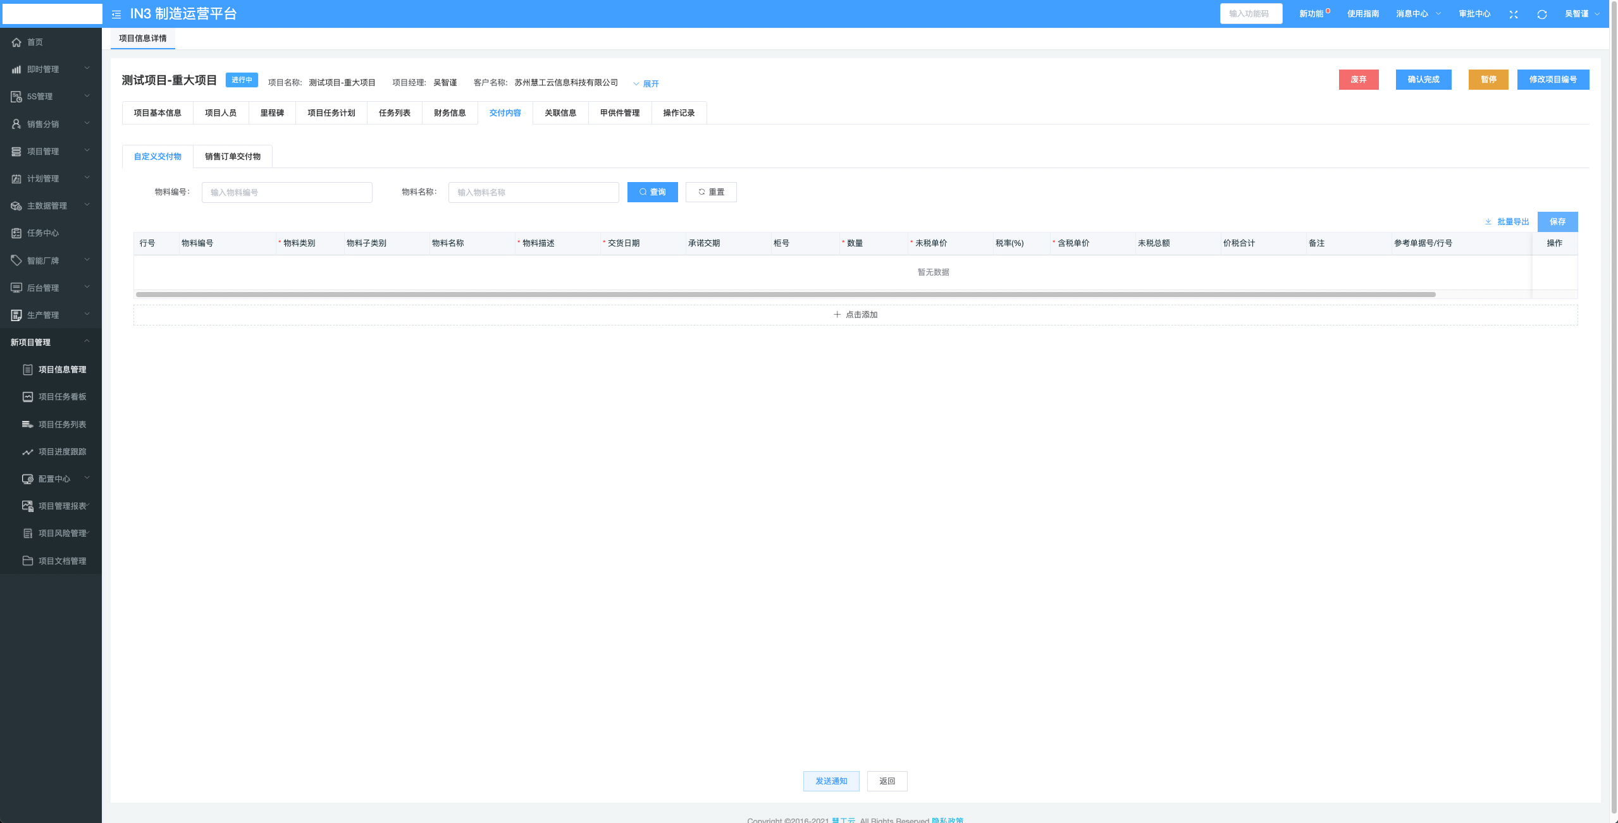Click the refresh icon in header
This screenshot has width=1618, height=823.
[x=1541, y=14]
